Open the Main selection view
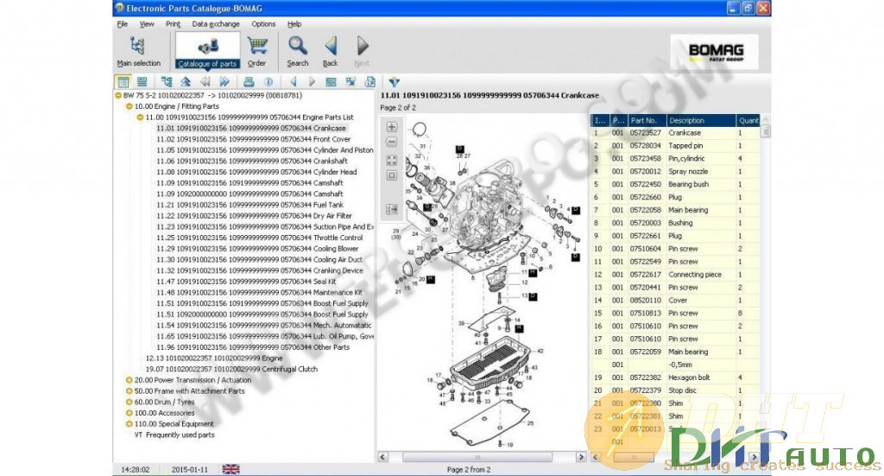 pos(138,51)
